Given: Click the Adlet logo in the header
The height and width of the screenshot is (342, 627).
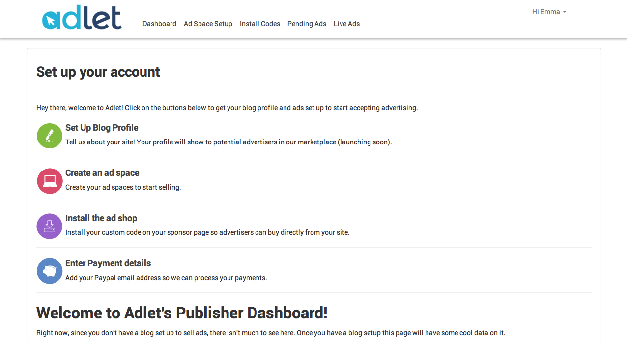Looking at the screenshot, I should (x=82, y=18).
